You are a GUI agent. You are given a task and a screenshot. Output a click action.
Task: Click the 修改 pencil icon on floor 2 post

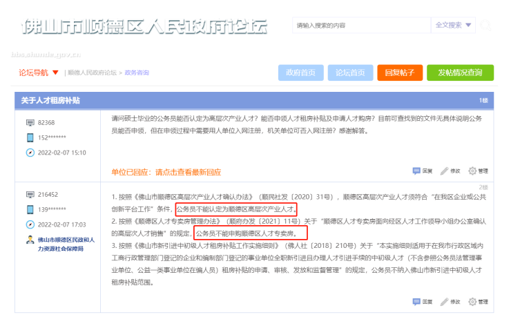coord(444,302)
